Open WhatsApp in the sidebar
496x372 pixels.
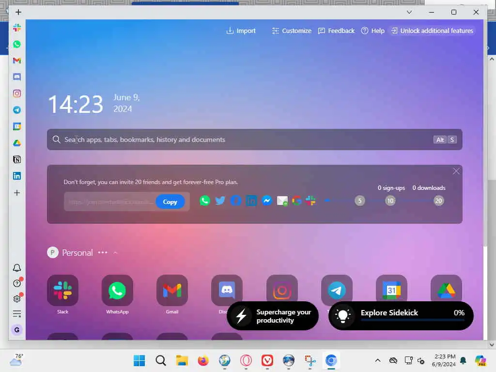tap(17, 44)
